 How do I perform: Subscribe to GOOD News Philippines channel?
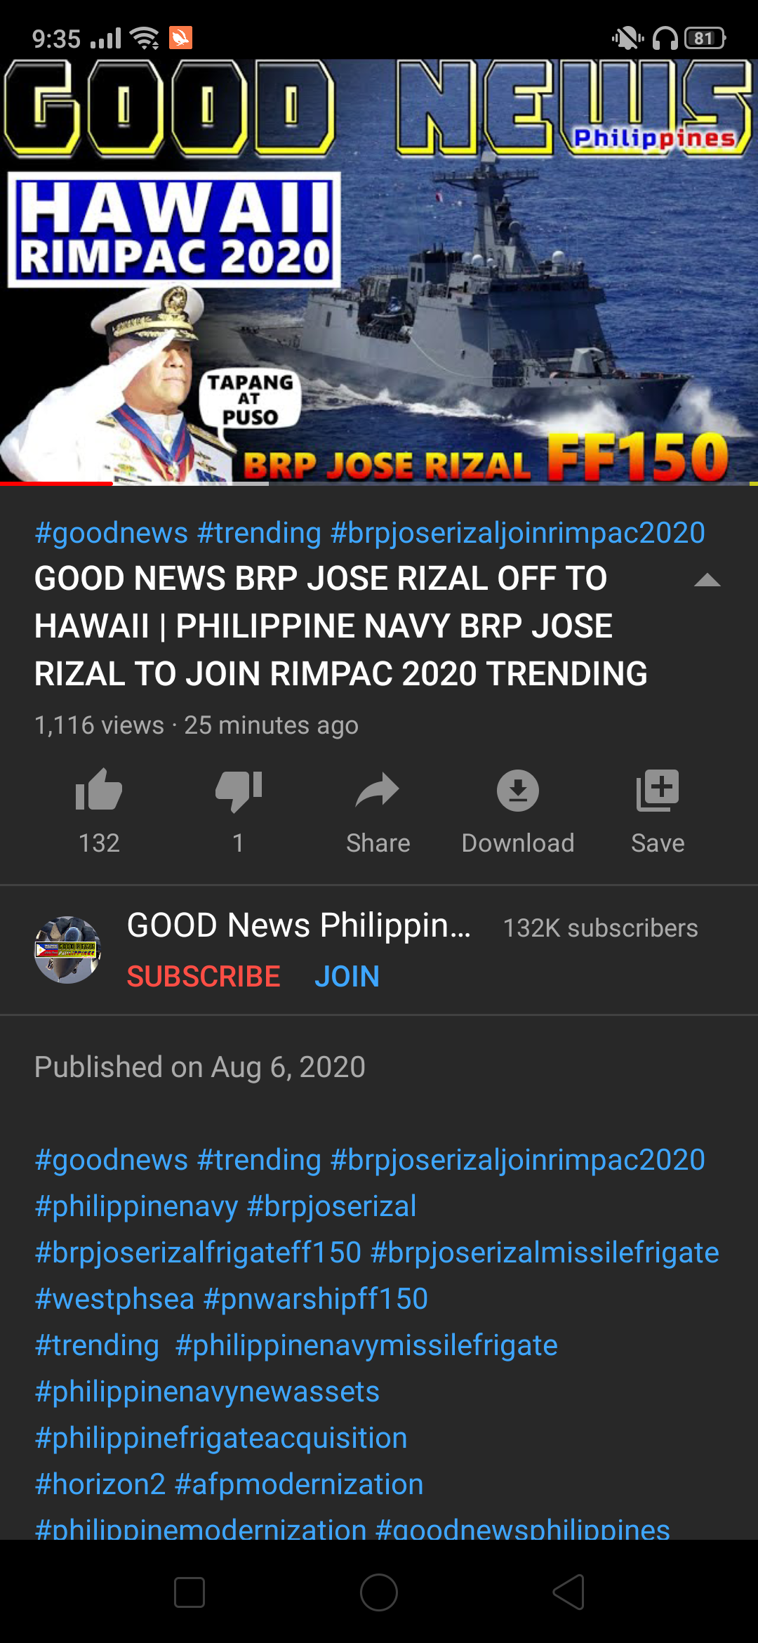(204, 976)
